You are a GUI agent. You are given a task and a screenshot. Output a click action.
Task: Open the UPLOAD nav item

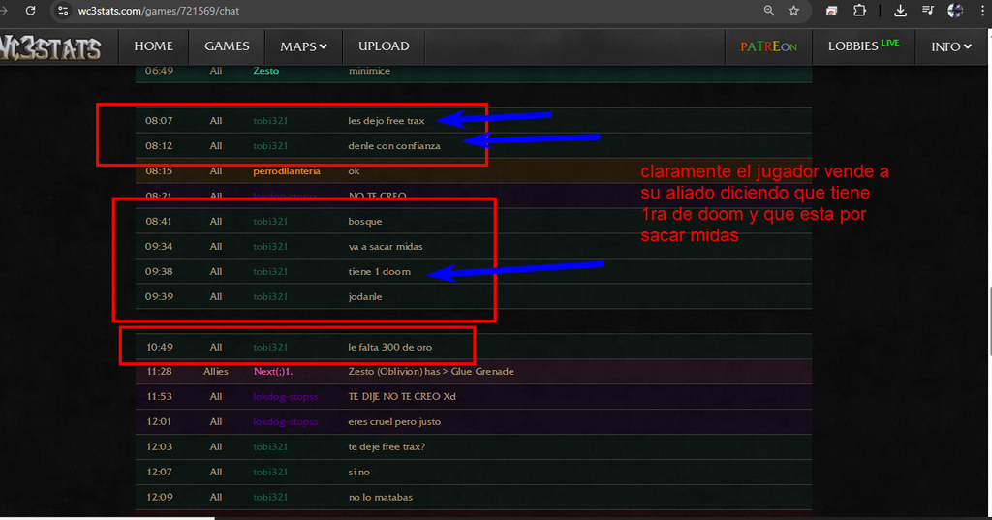click(384, 46)
